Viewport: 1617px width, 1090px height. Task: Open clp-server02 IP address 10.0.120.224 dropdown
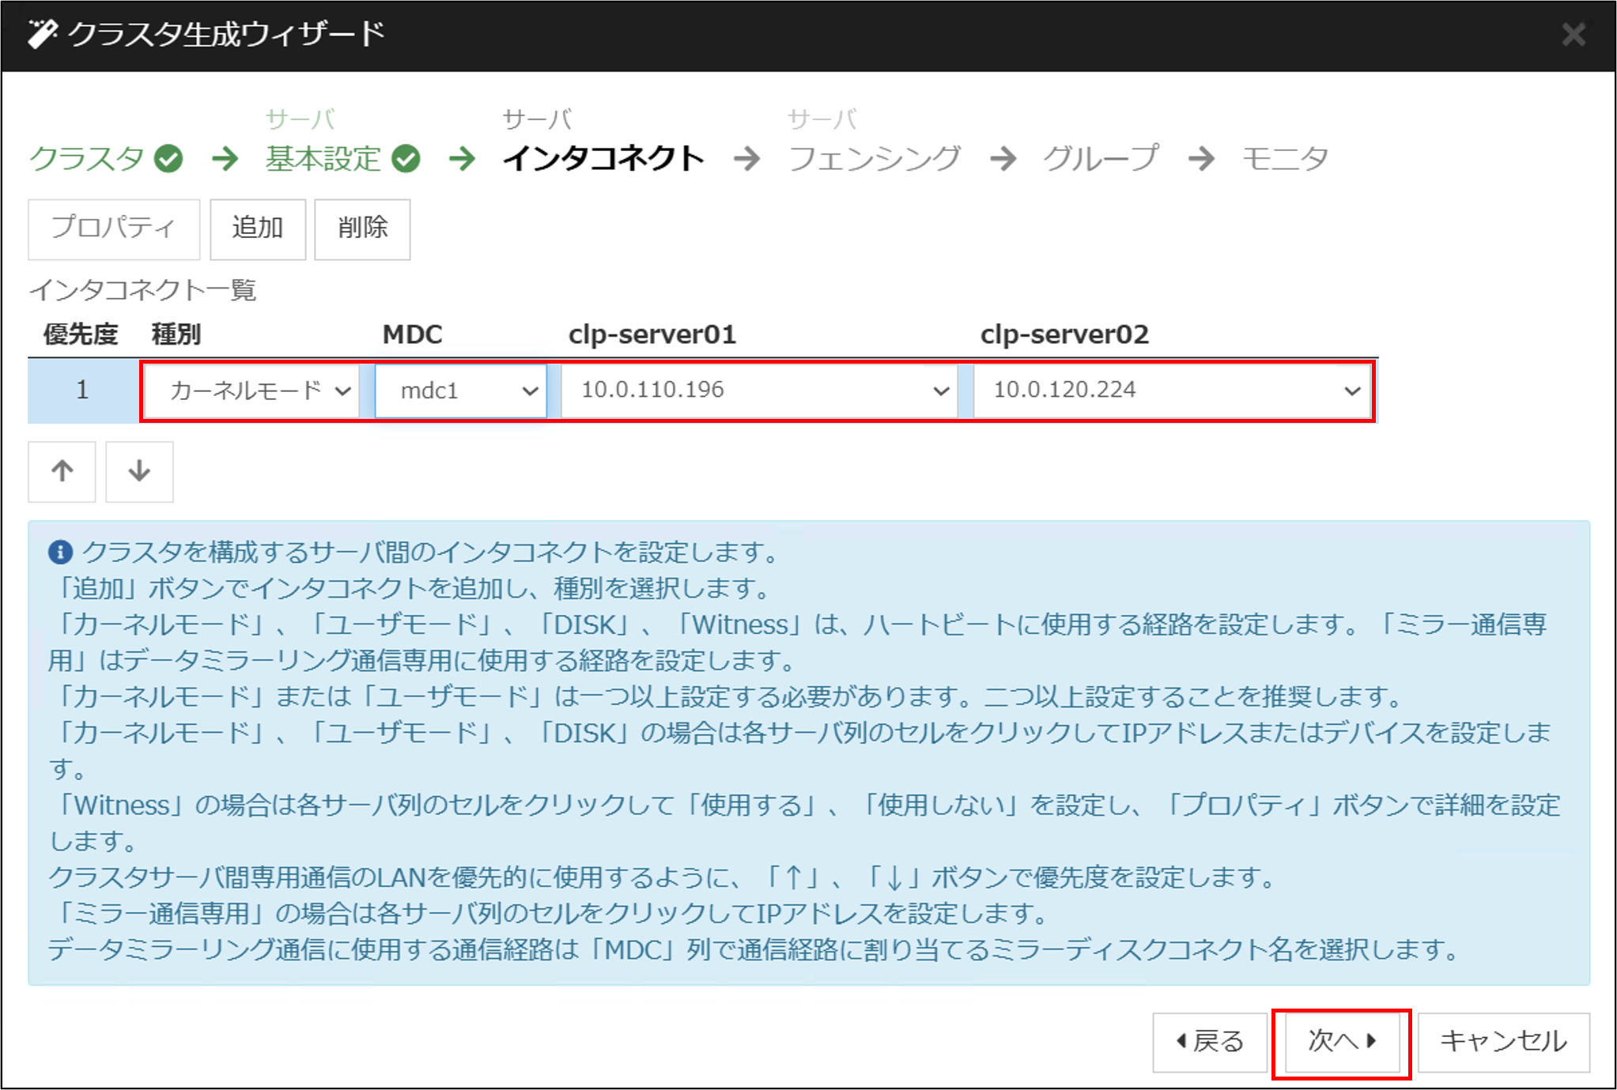coord(1172,390)
